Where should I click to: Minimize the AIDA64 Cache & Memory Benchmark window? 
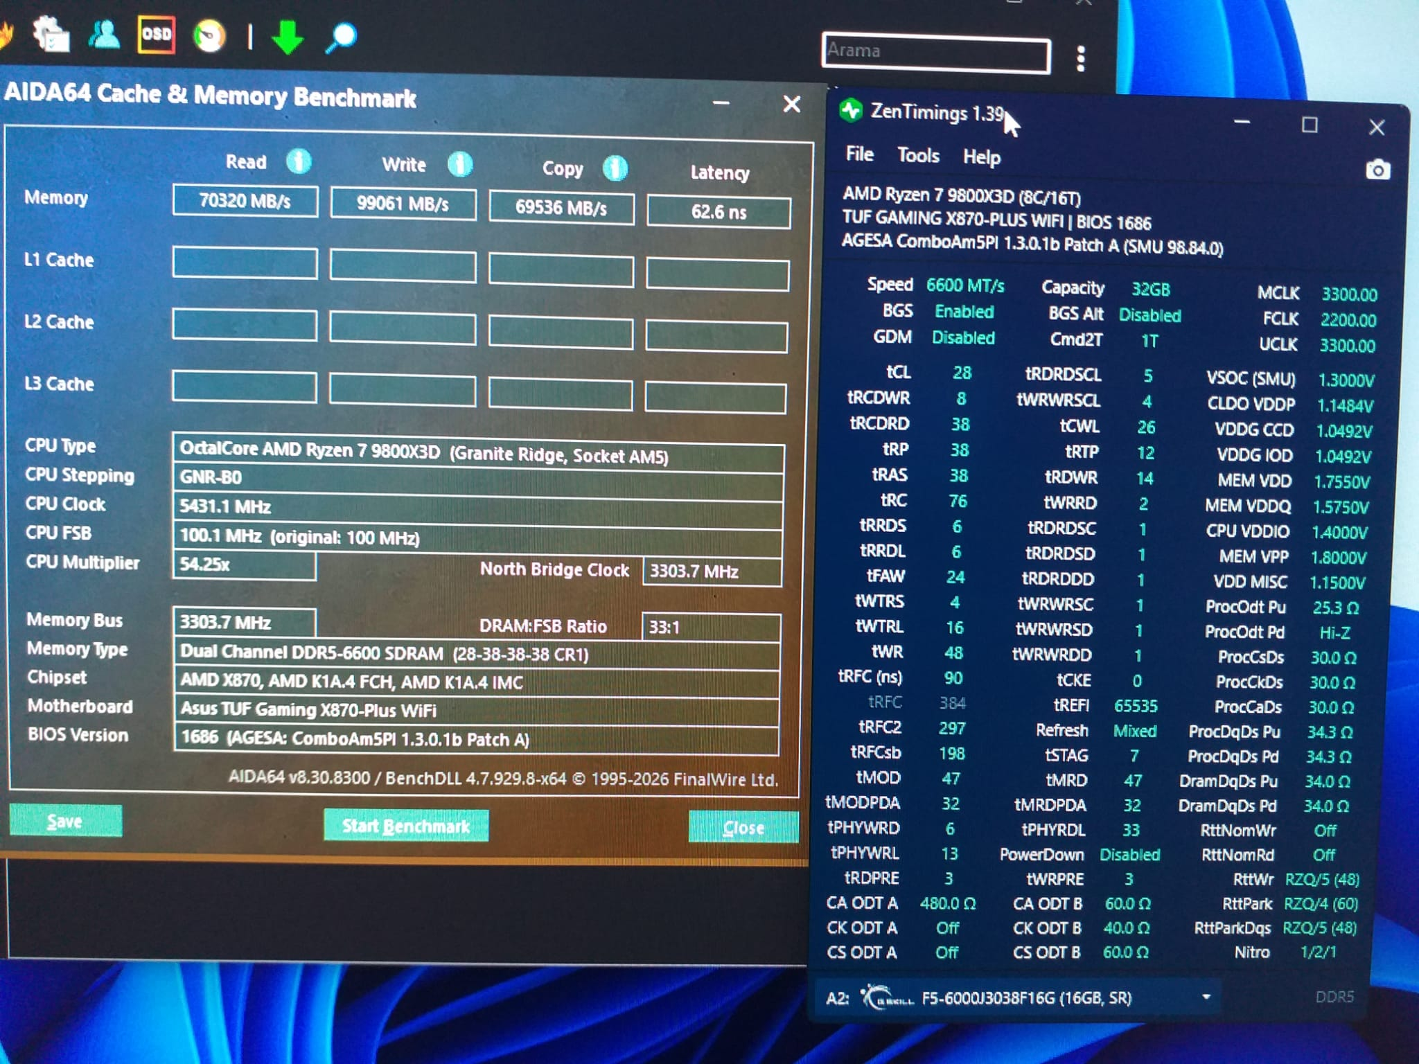[721, 103]
